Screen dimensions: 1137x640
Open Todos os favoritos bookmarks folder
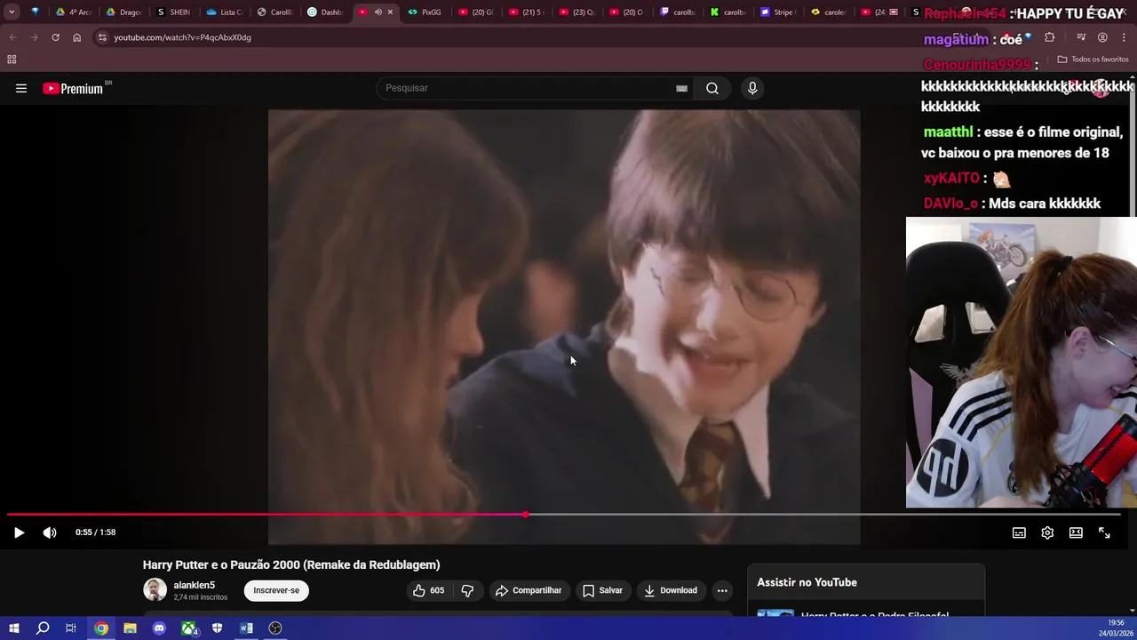tap(1093, 60)
